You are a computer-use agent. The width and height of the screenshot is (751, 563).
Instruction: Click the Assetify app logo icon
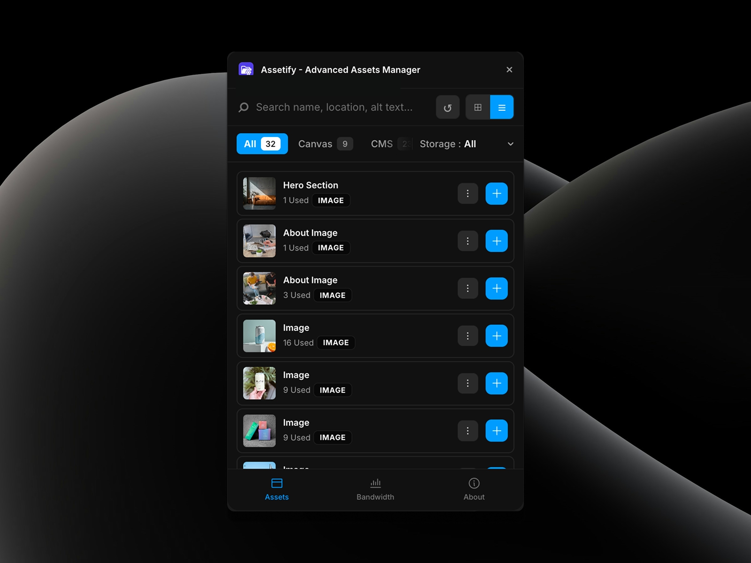[x=245, y=69]
